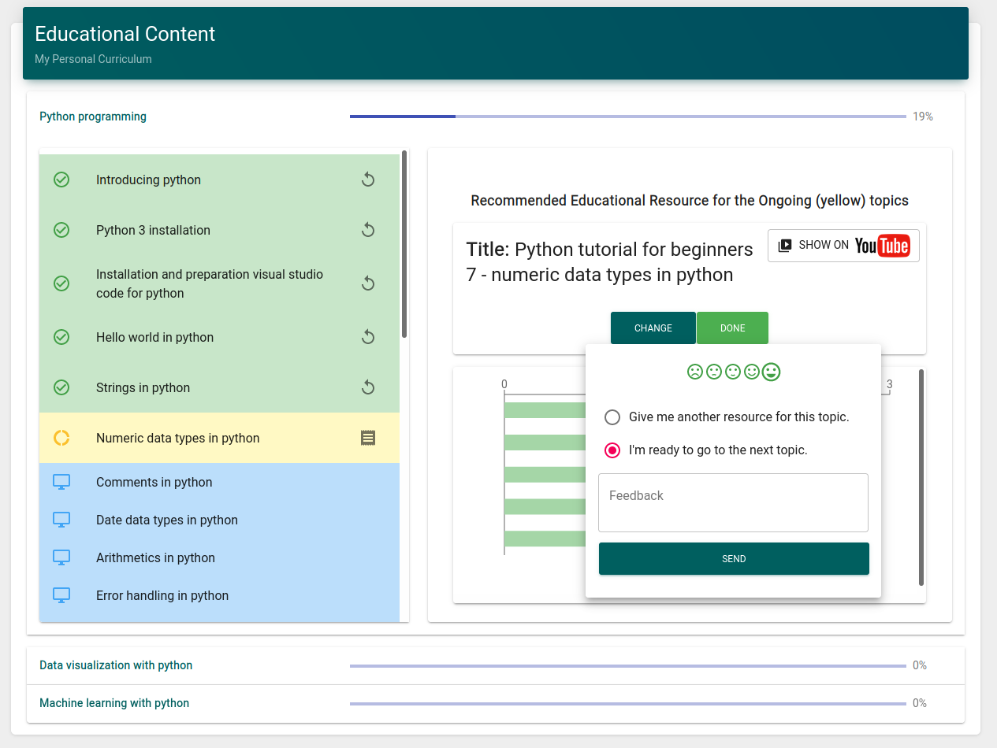This screenshot has height=748, width=997.
Task: Rate with the slightly sad face icon
Action: (714, 372)
